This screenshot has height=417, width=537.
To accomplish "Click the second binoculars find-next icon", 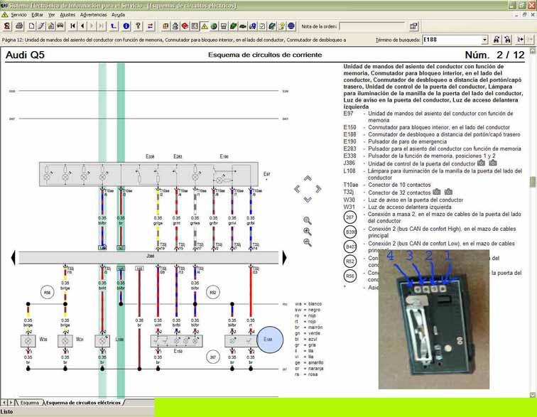I will pyautogui.click(x=507, y=40).
